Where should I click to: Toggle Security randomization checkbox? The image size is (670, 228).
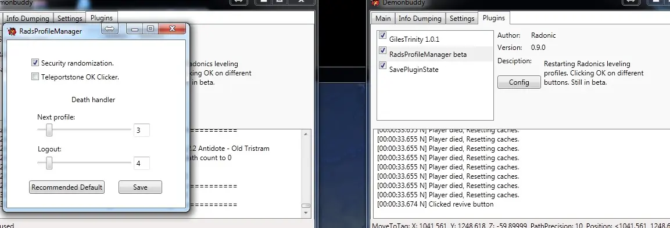pos(35,63)
